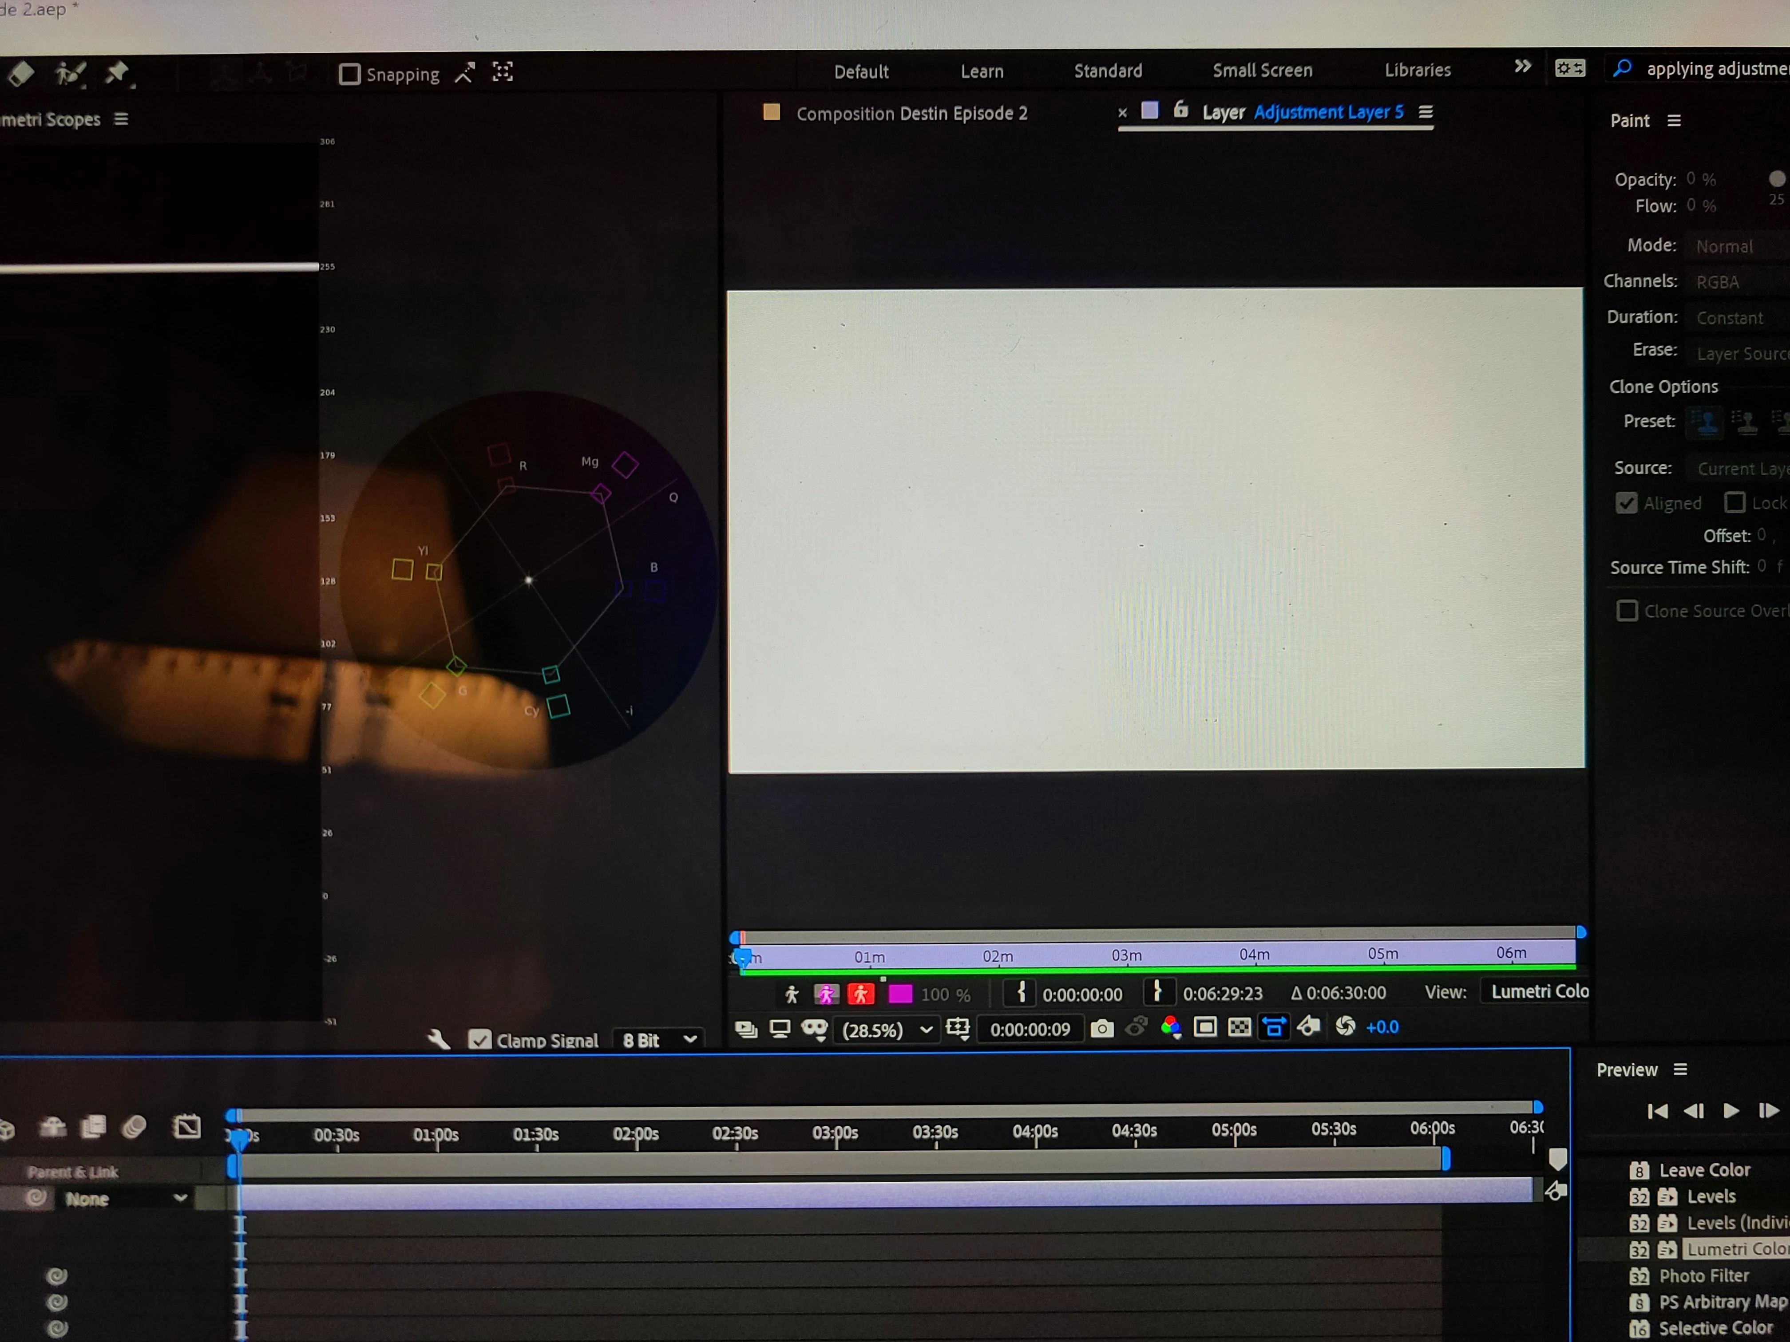The width and height of the screenshot is (1790, 1342).
Task: Select the Selective Color effect
Action: (1715, 1328)
